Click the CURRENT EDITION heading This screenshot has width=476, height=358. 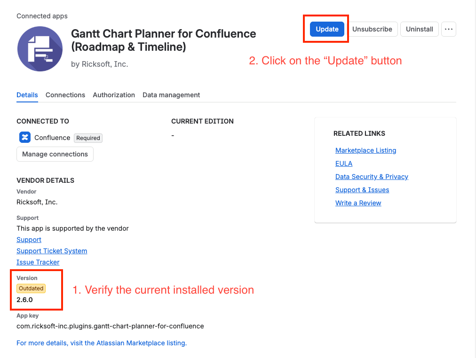click(202, 121)
